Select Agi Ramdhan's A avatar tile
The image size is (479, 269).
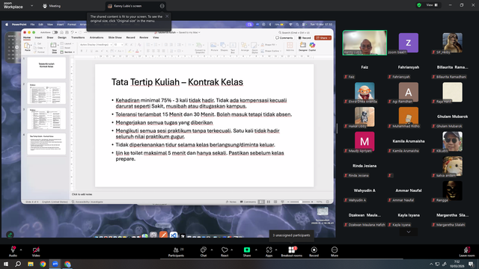(x=409, y=92)
